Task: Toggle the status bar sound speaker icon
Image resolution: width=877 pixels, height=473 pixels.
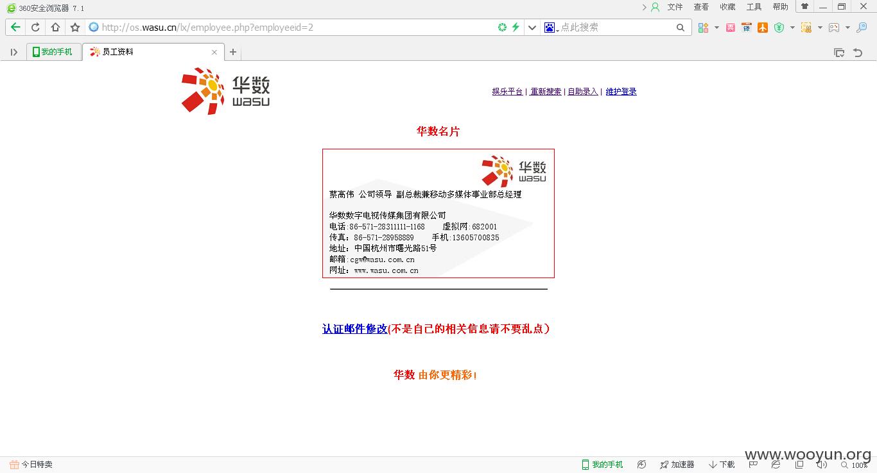Action: click(x=822, y=465)
